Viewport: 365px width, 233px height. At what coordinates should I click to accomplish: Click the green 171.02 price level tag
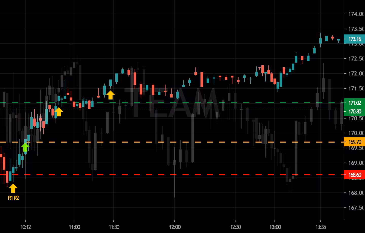coord(355,103)
